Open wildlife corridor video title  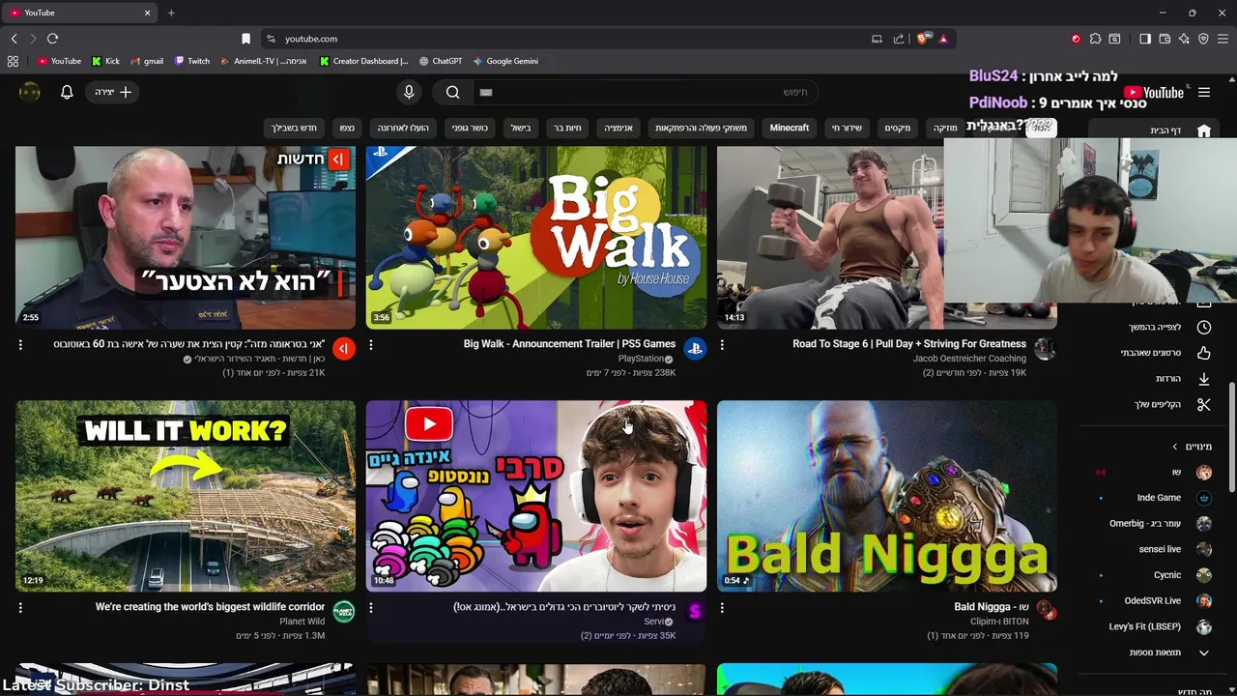[210, 607]
